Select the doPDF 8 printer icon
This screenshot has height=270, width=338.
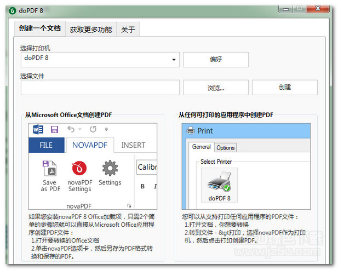pyautogui.click(x=219, y=185)
